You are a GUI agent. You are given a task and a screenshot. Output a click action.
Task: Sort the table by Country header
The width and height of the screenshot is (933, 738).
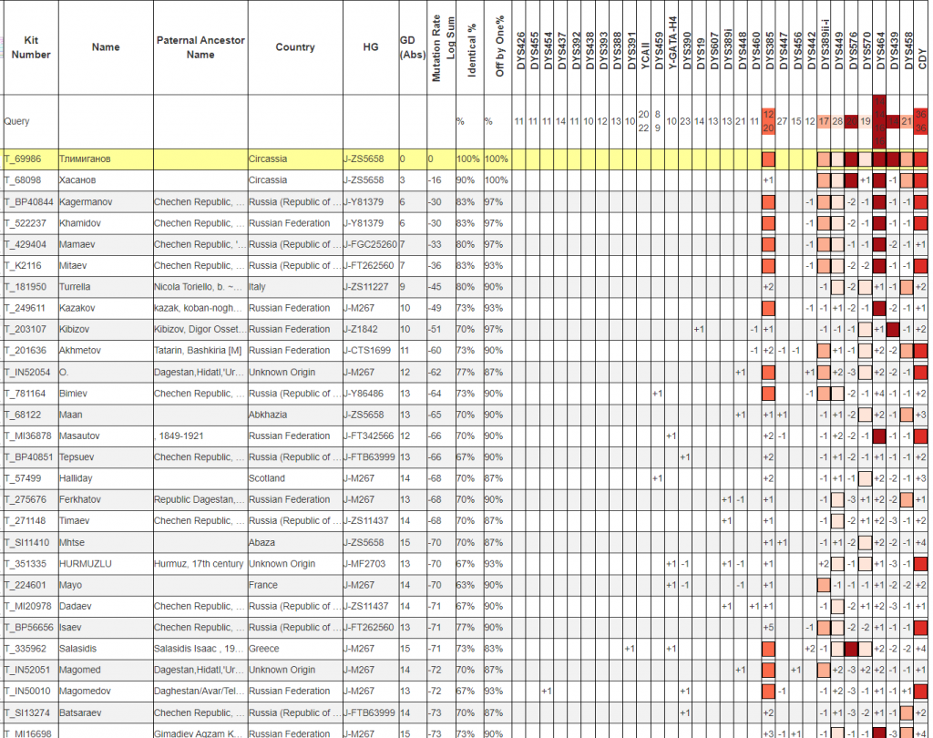[x=294, y=47]
